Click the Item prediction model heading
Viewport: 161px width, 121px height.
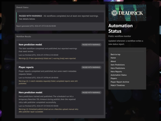tap(30, 45)
